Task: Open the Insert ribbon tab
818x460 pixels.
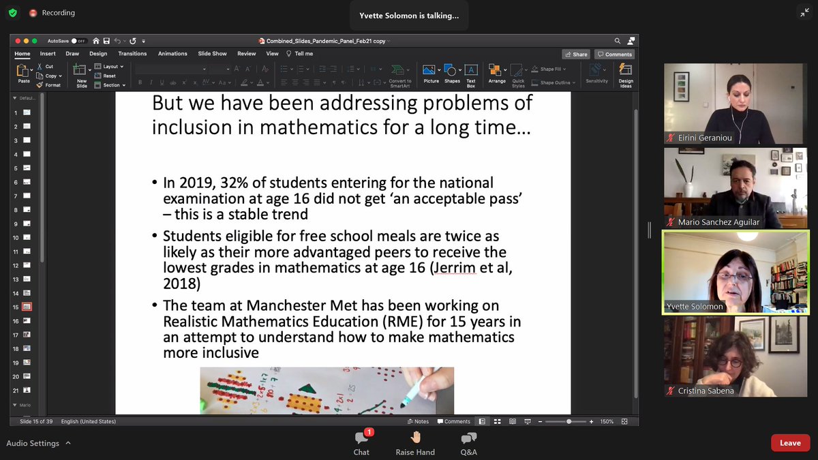Action: pos(48,54)
